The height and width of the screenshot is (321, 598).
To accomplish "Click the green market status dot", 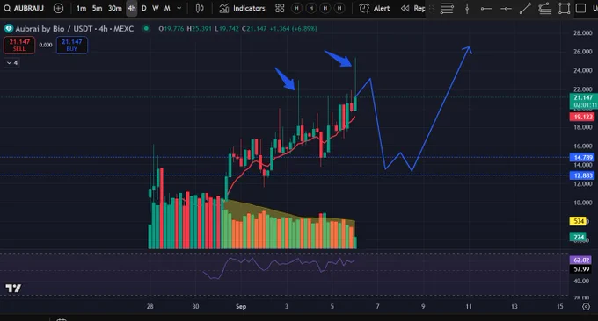I will pos(146,29).
